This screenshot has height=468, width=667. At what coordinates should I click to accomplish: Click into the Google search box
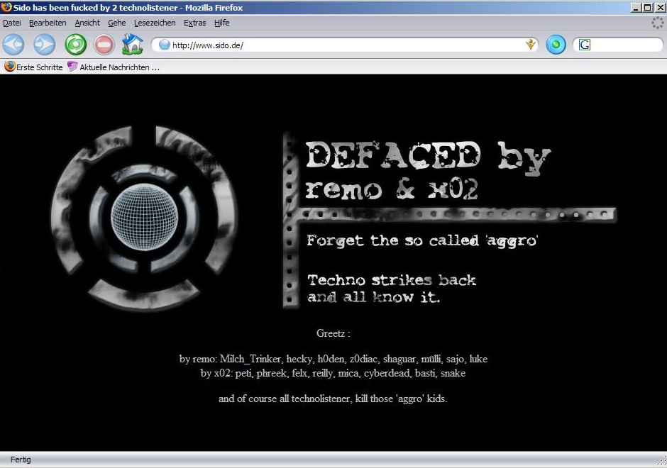click(x=624, y=45)
